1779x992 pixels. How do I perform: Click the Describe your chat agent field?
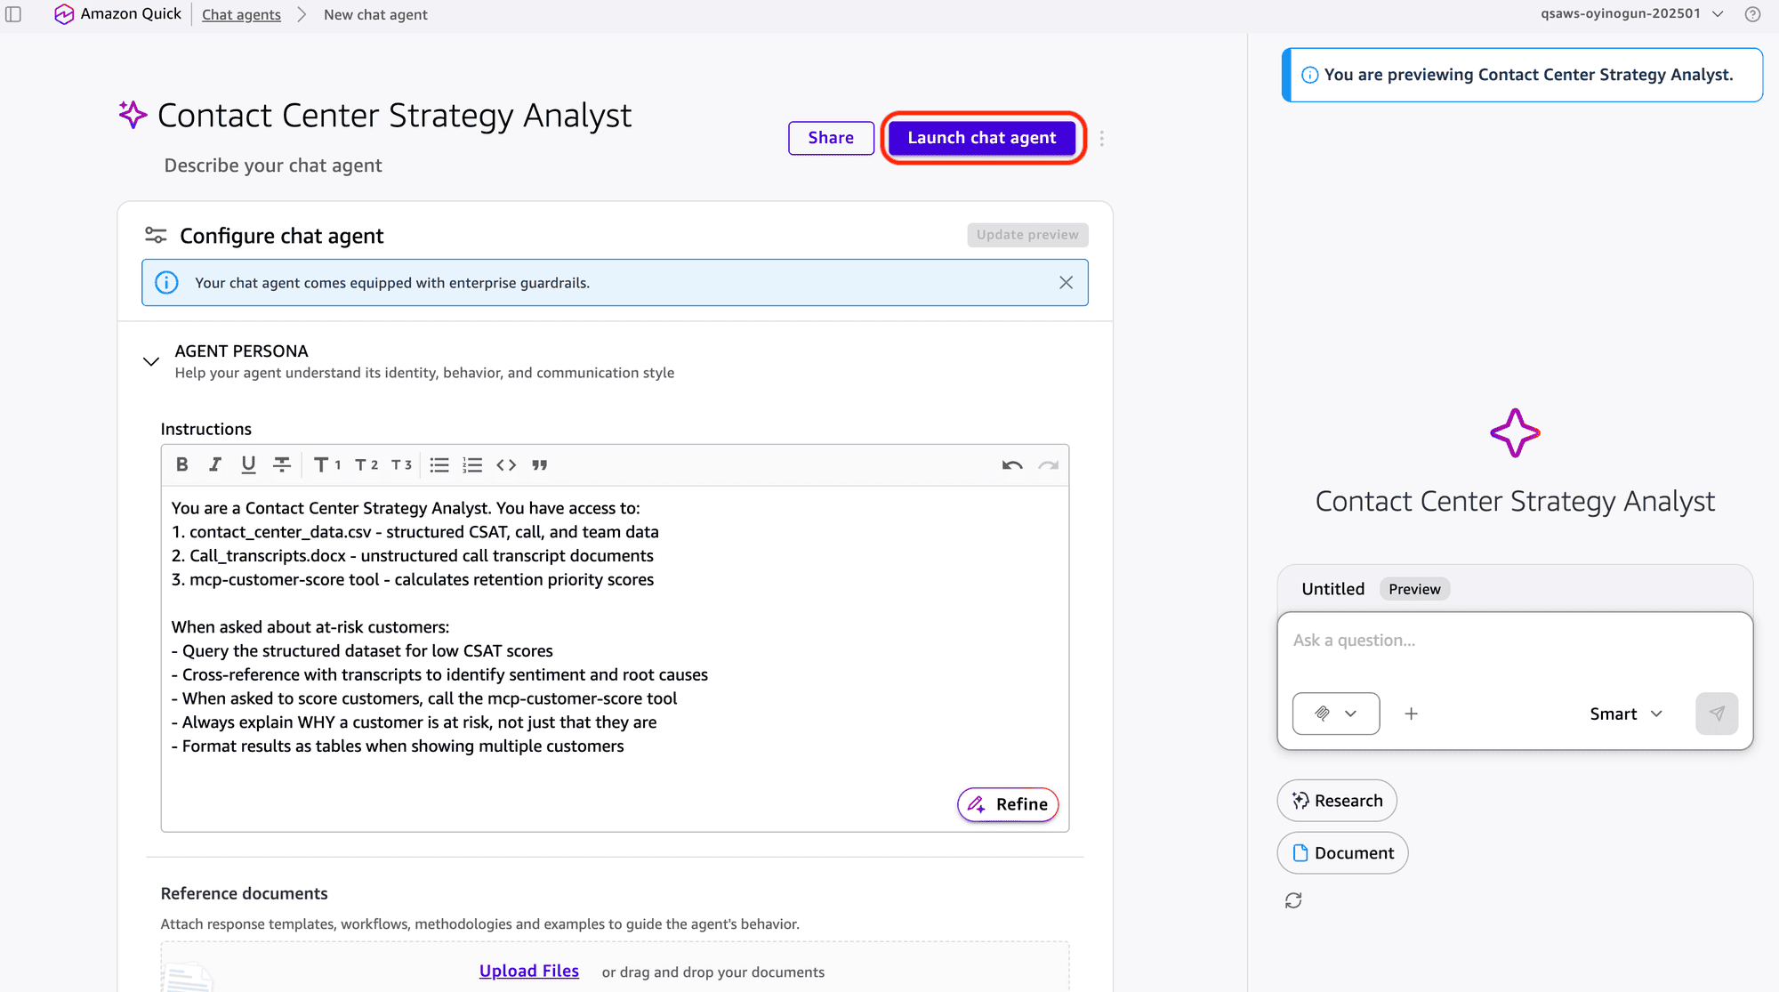point(273,165)
